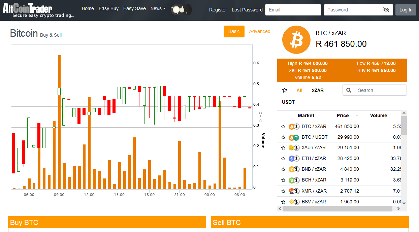
Task: Favorite the BTC / USDT market star
Action: click(x=283, y=137)
